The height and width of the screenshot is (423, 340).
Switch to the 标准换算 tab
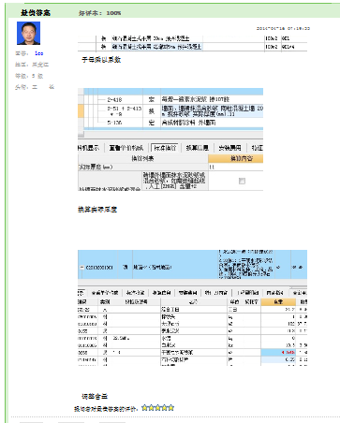point(165,148)
